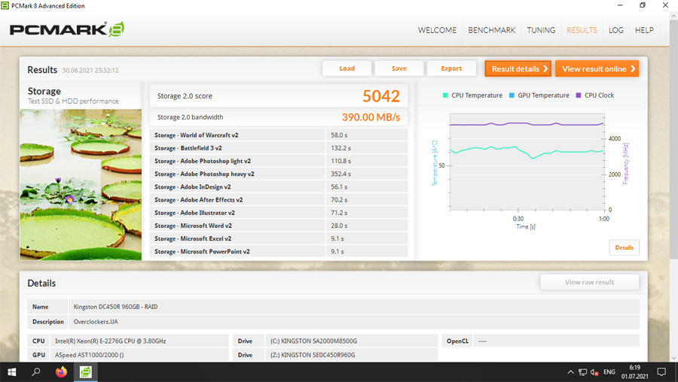
Task: Click the scrollbar up arrow
Action: click(x=673, y=16)
